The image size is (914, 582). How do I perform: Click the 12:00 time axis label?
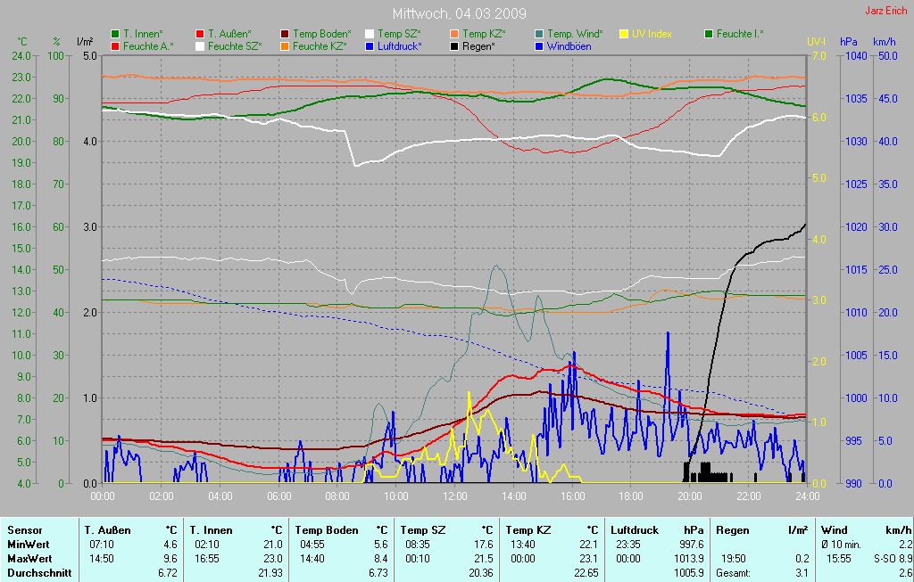tap(454, 496)
